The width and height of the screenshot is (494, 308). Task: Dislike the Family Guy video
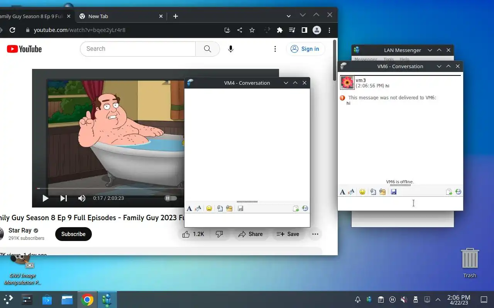(x=219, y=234)
